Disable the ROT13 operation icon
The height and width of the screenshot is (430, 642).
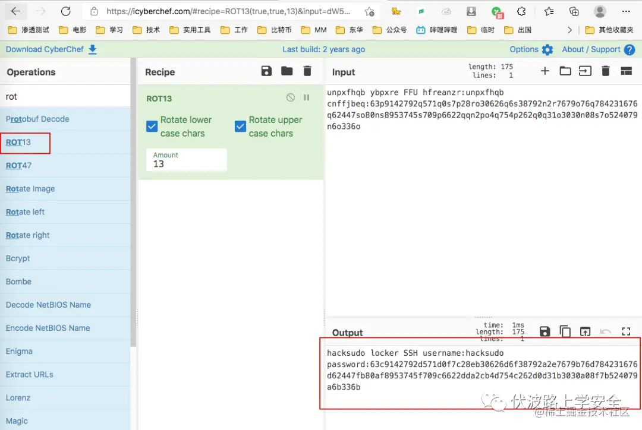pyautogui.click(x=290, y=97)
